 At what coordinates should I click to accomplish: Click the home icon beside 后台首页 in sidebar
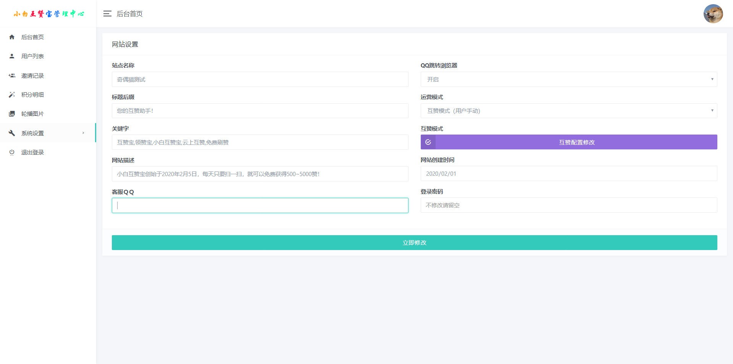click(x=12, y=37)
